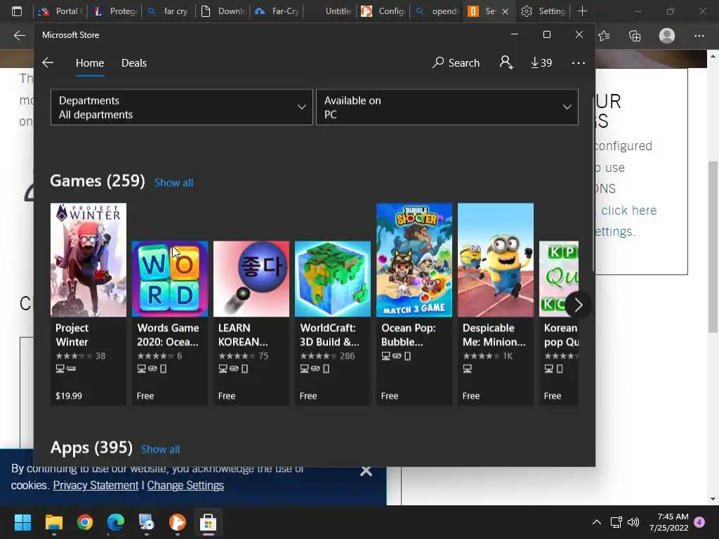Open File Explorer from taskbar
719x539 pixels.
pos(53,522)
